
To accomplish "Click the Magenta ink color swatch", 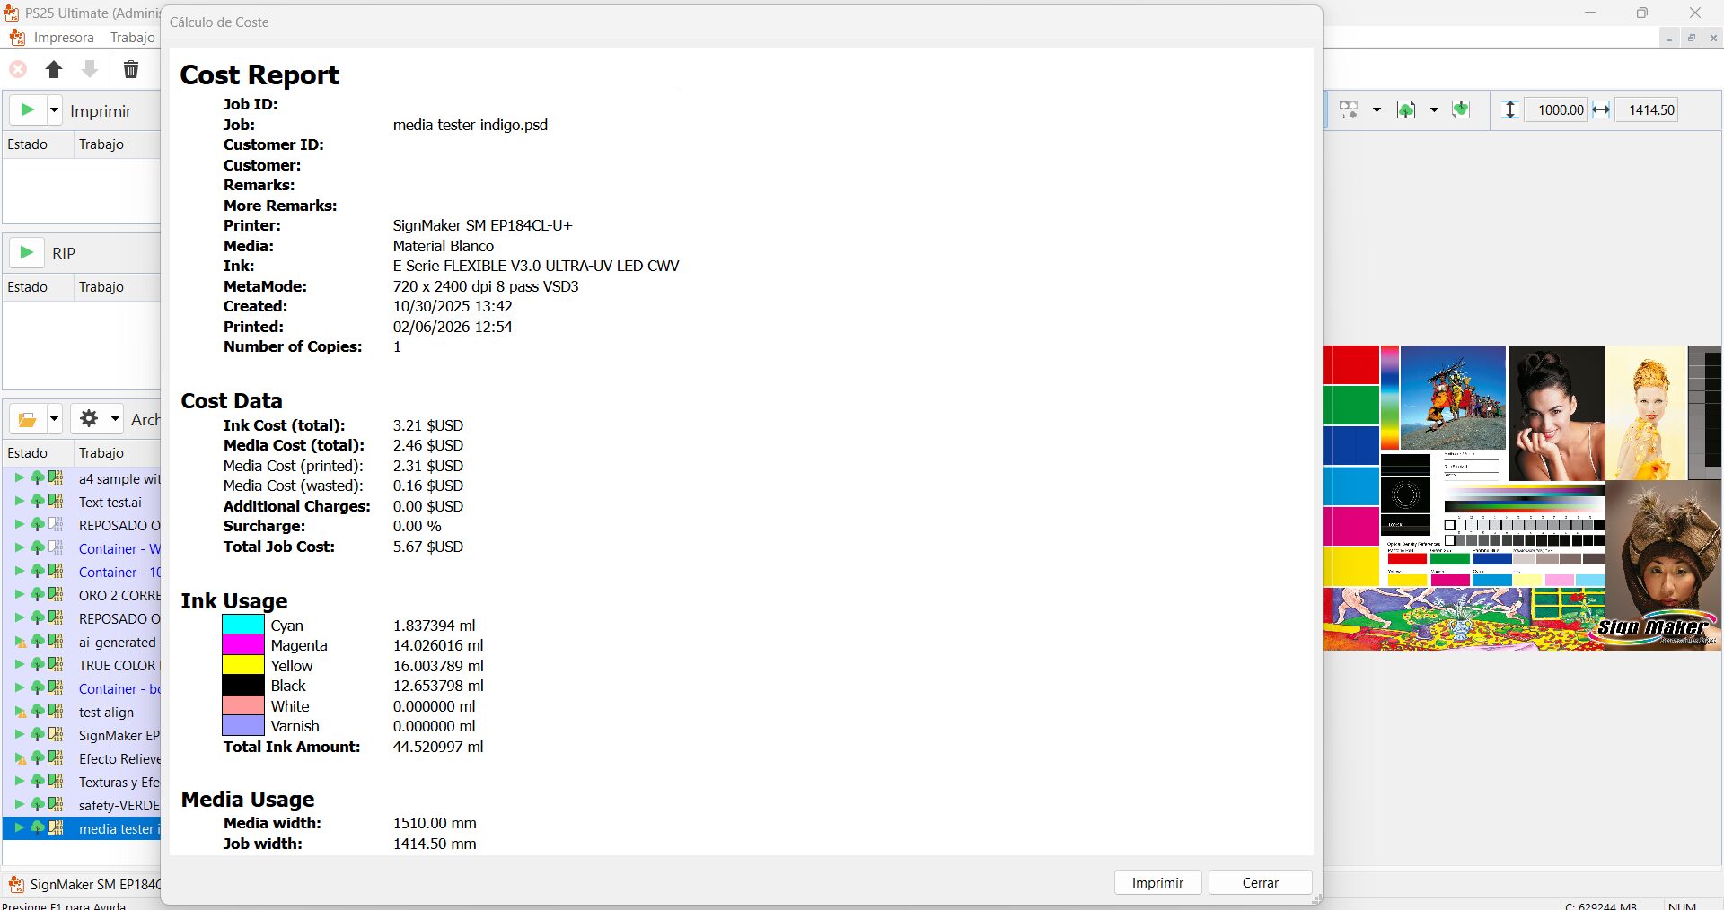I will [x=242, y=644].
